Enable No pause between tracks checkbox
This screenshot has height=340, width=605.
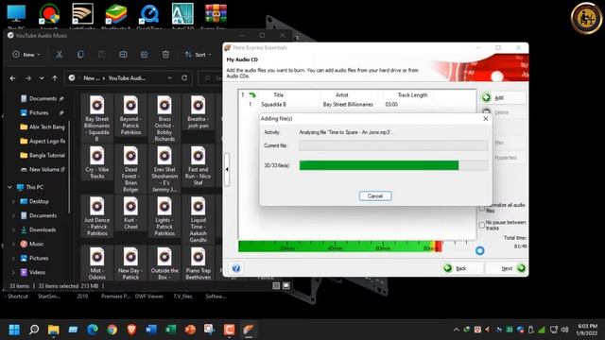482,225
